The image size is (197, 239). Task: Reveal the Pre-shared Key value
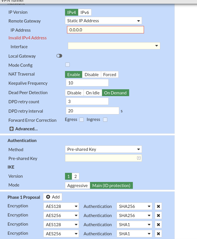139,158
